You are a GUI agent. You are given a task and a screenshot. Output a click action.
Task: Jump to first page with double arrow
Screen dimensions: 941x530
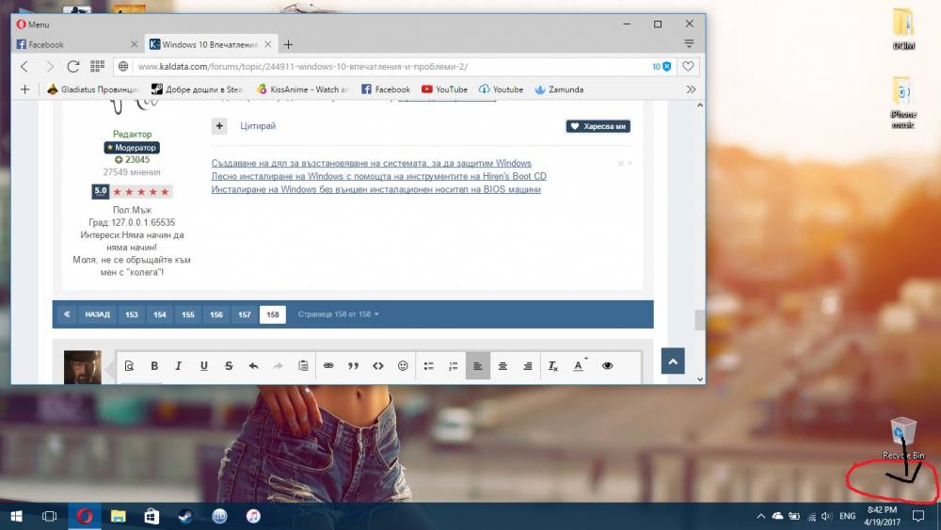pos(67,313)
